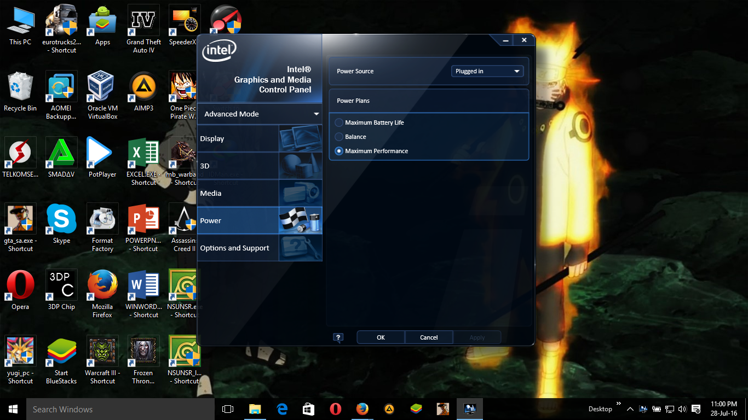Screen dimensions: 748x420
Task: Click the Apply button
Action: pyautogui.click(x=477, y=337)
